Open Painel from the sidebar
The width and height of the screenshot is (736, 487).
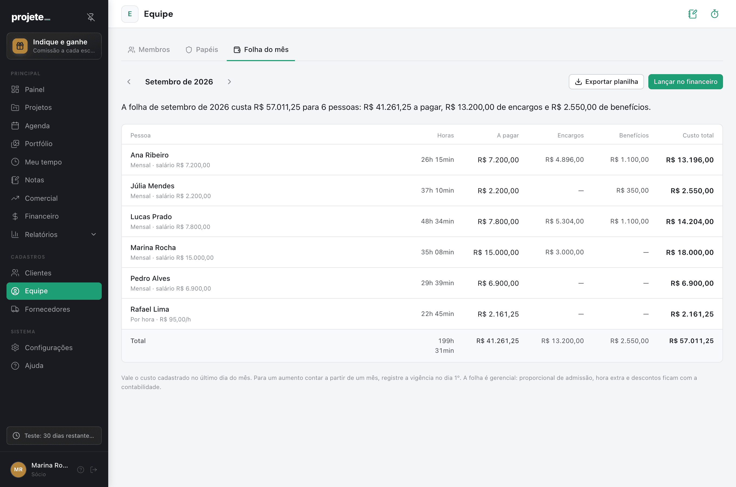pos(54,90)
